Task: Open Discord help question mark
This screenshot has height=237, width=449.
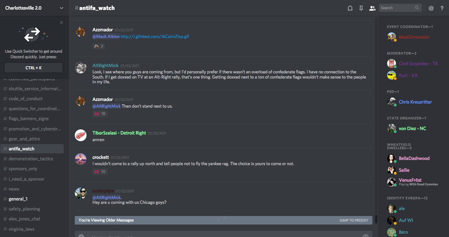Action: [x=442, y=8]
